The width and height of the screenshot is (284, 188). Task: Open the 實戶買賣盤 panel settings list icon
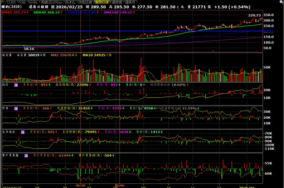[x=26, y=155]
